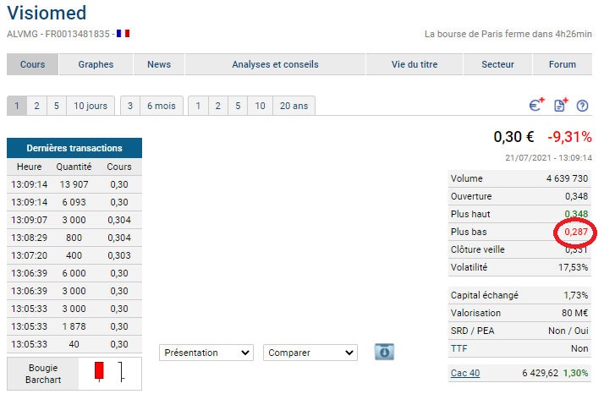The width and height of the screenshot is (615, 394).
Task: Select the 3 months period button
Action: 130,106
